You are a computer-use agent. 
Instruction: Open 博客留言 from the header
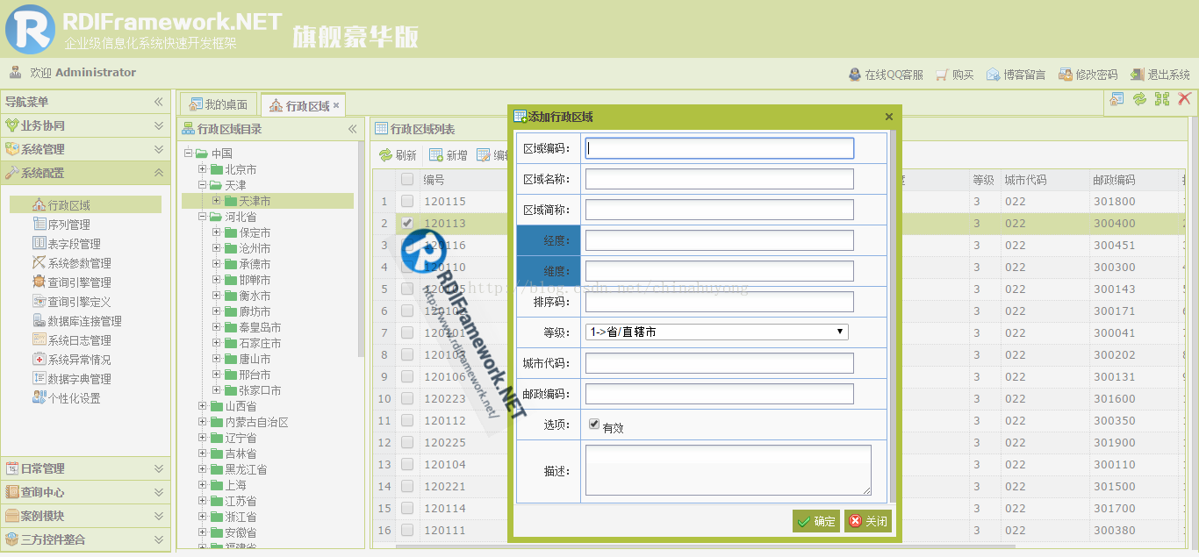(x=1016, y=75)
